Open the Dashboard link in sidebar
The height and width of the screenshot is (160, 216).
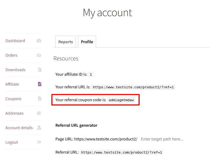click(15, 41)
